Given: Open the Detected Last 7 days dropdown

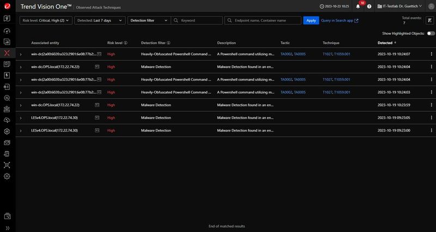Looking at the screenshot, I should point(99,21).
